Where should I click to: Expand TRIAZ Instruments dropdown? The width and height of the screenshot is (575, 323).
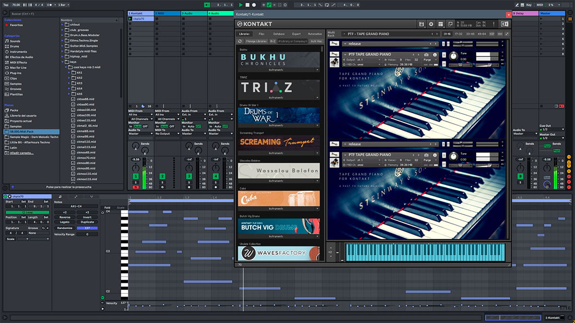click(x=317, y=98)
